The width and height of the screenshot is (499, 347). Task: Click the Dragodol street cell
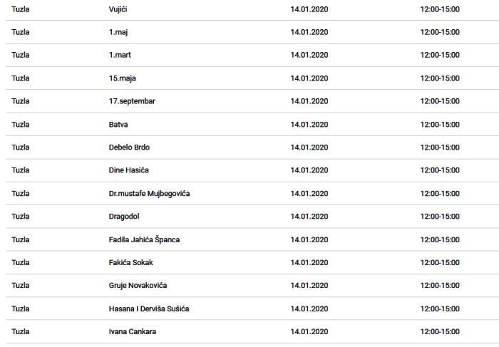click(124, 217)
